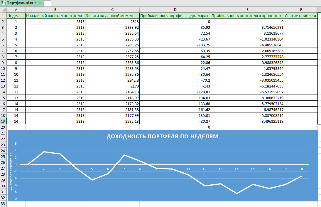Open a new blank tab
This screenshot has width=321, height=207.
(x=47, y=3)
